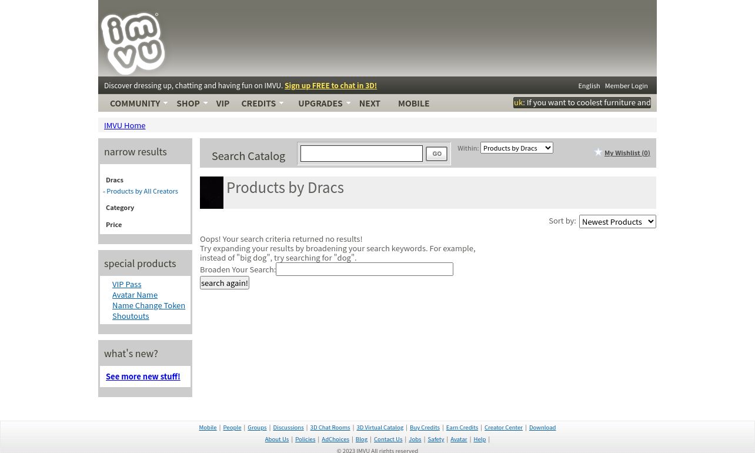Open the MOBILE menu item
The height and width of the screenshot is (453, 755).
(x=413, y=103)
